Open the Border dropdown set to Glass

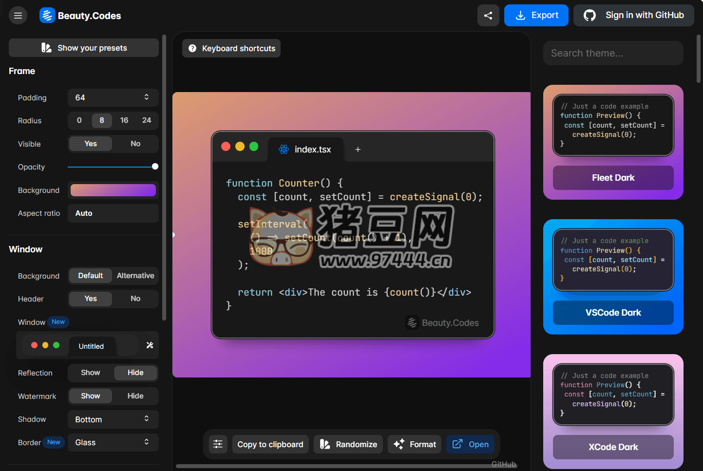(113, 442)
